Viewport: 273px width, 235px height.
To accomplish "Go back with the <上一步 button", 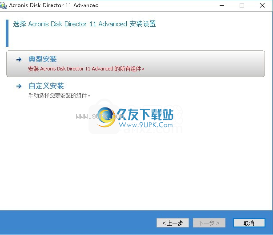I will [x=173, y=223].
